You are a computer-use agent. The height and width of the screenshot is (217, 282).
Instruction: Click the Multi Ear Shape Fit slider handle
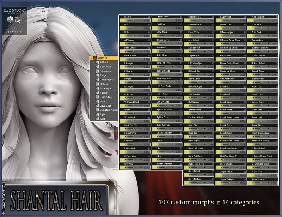[223, 160]
